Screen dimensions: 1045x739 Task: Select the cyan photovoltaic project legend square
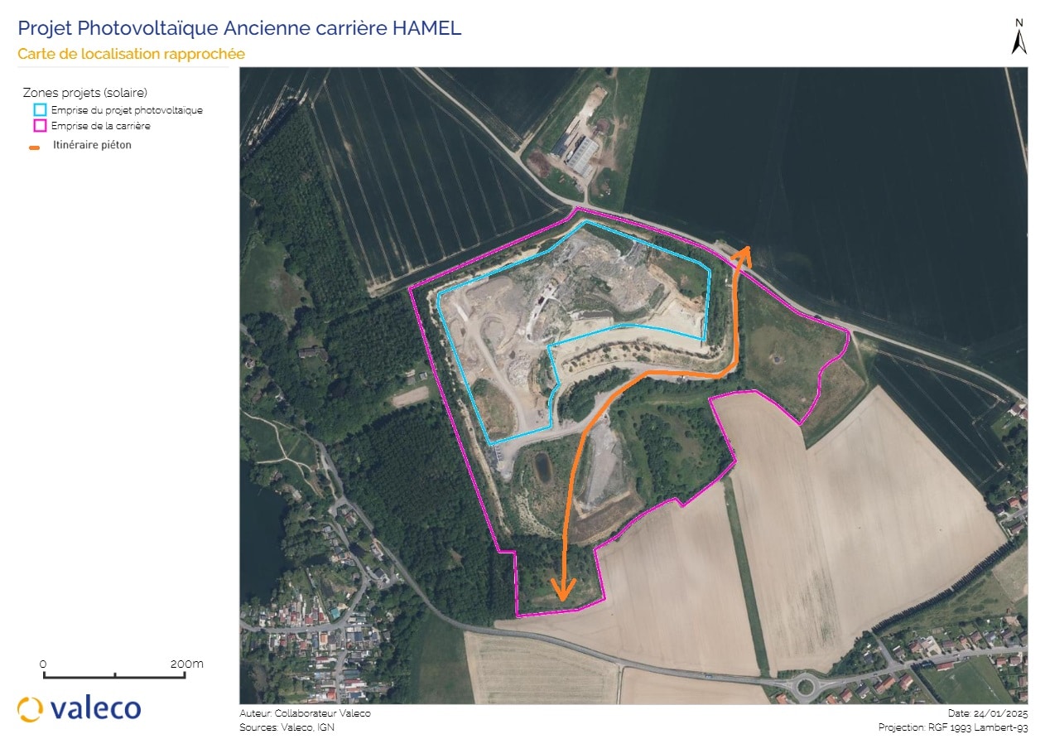40,109
